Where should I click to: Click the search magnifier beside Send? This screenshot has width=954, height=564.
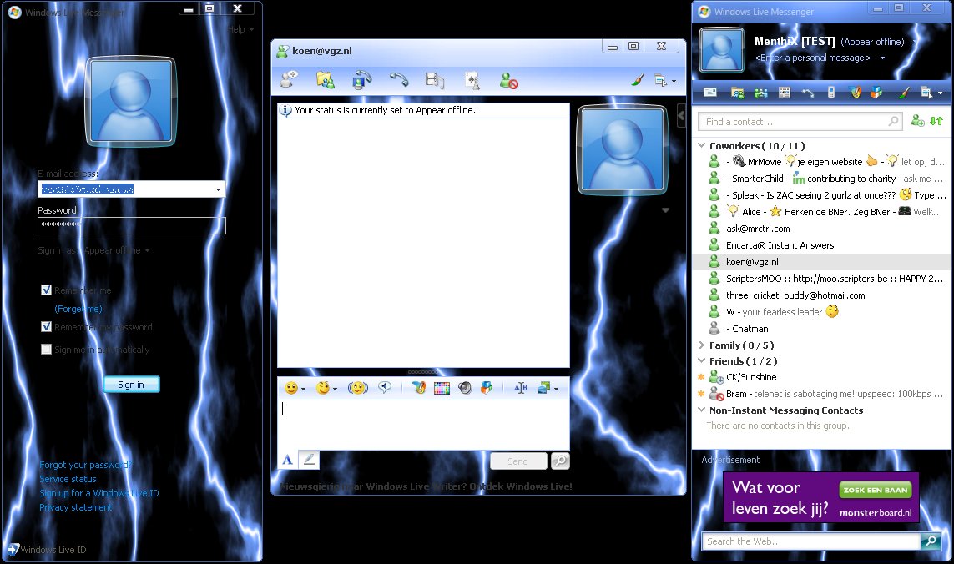[560, 461]
